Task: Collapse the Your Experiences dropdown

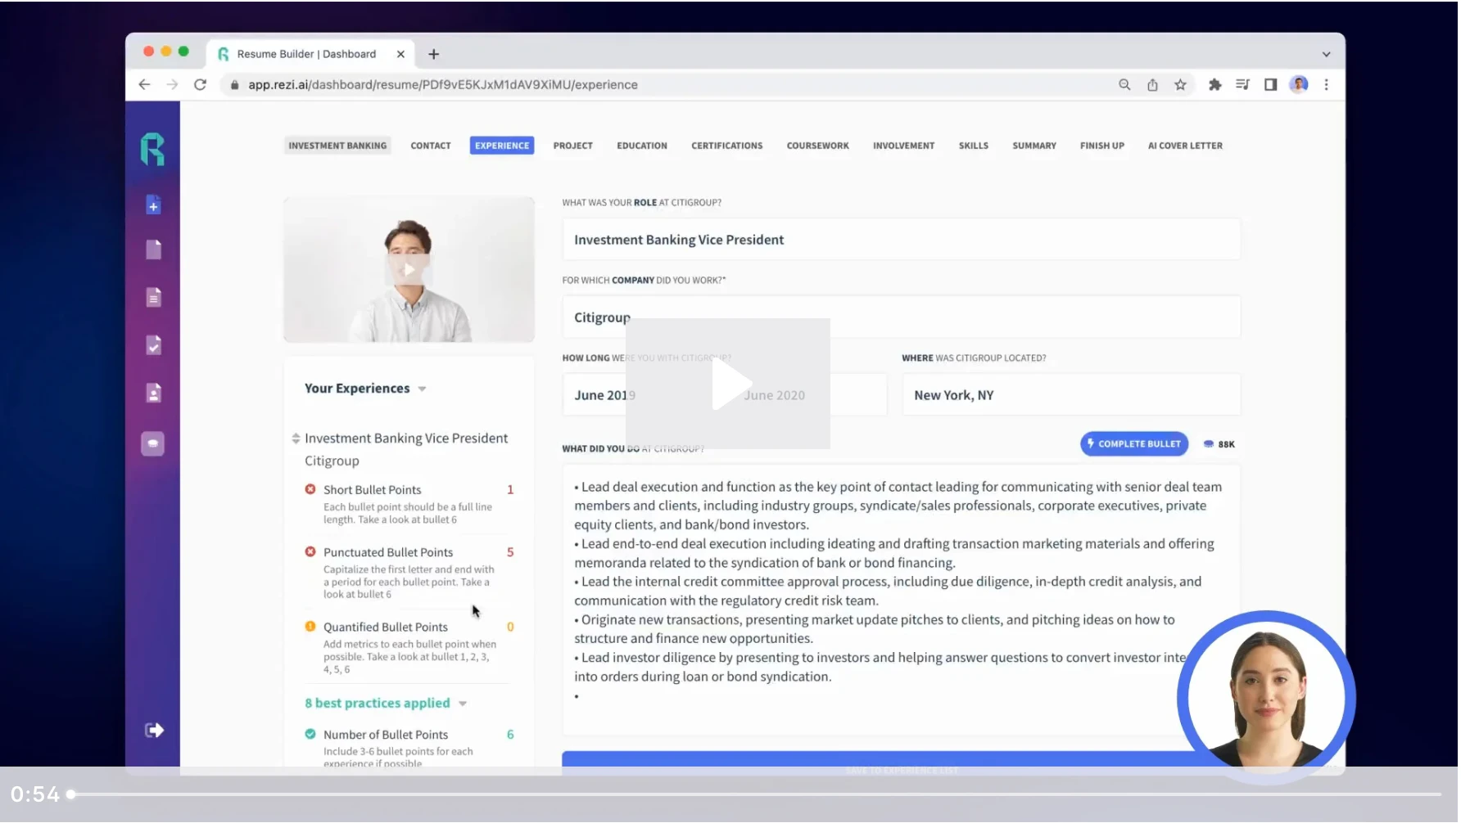Action: pos(422,389)
